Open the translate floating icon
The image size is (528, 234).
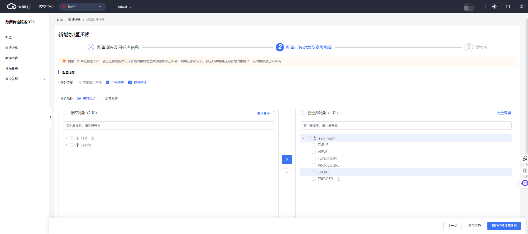(x=525, y=159)
